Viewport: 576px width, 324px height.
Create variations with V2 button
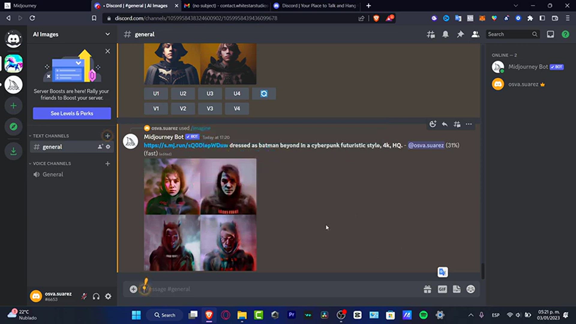pyautogui.click(x=183, y=109)
